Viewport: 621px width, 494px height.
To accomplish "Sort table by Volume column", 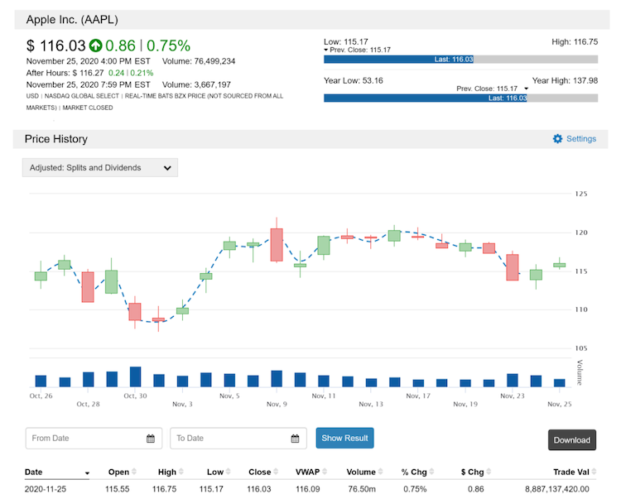I will click(364, 472).
